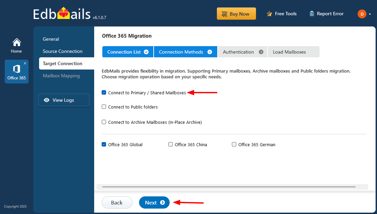The image size is (377, 214).
Task: Click the Home label under house icon
Action: click(16, 51)
